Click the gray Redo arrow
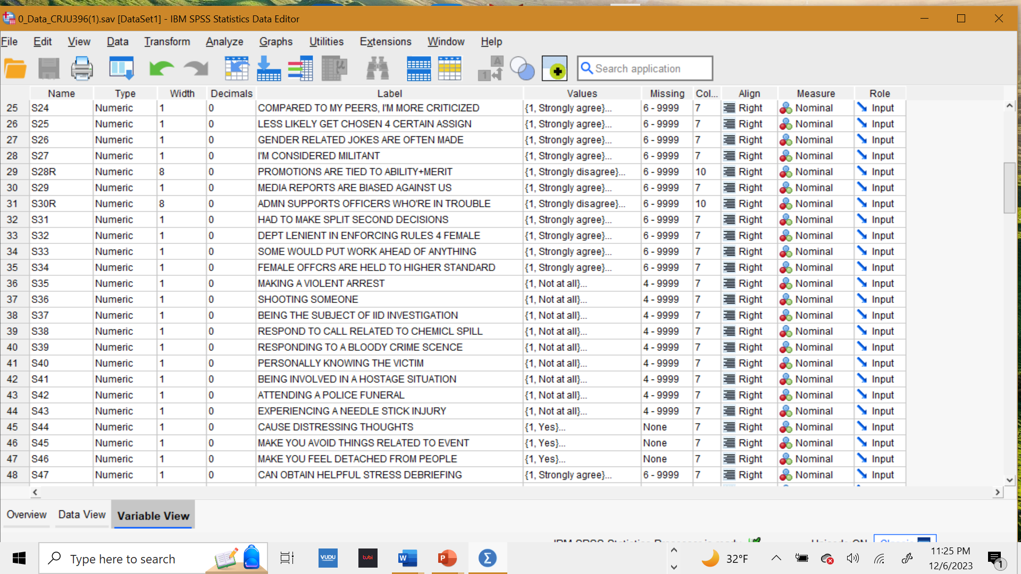Image resolution: width=1021 pixels, height=574 pixels. tap(196, 69)
